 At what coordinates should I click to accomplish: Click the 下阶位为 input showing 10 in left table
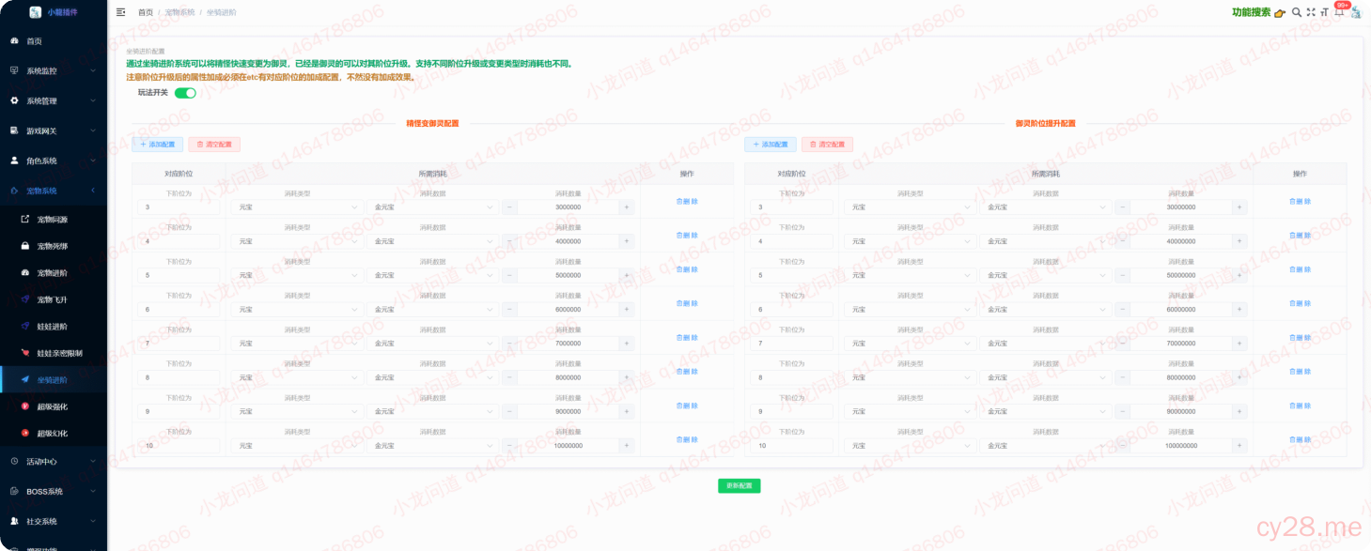click(x=179, y=446)
